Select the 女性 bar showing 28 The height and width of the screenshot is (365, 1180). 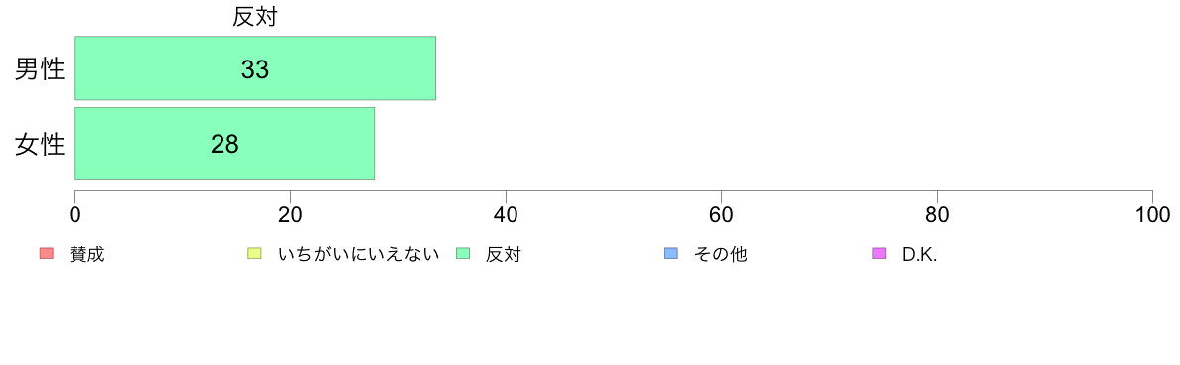(225, 144)
